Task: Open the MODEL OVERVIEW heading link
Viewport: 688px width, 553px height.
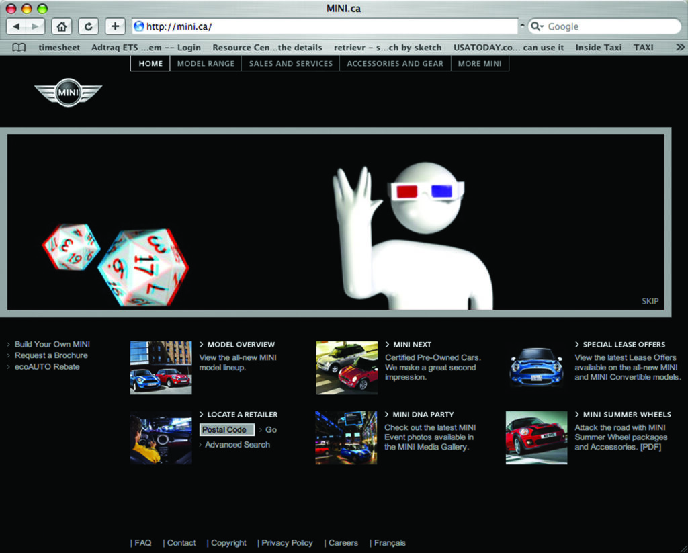Action: (x=241, y=345)
